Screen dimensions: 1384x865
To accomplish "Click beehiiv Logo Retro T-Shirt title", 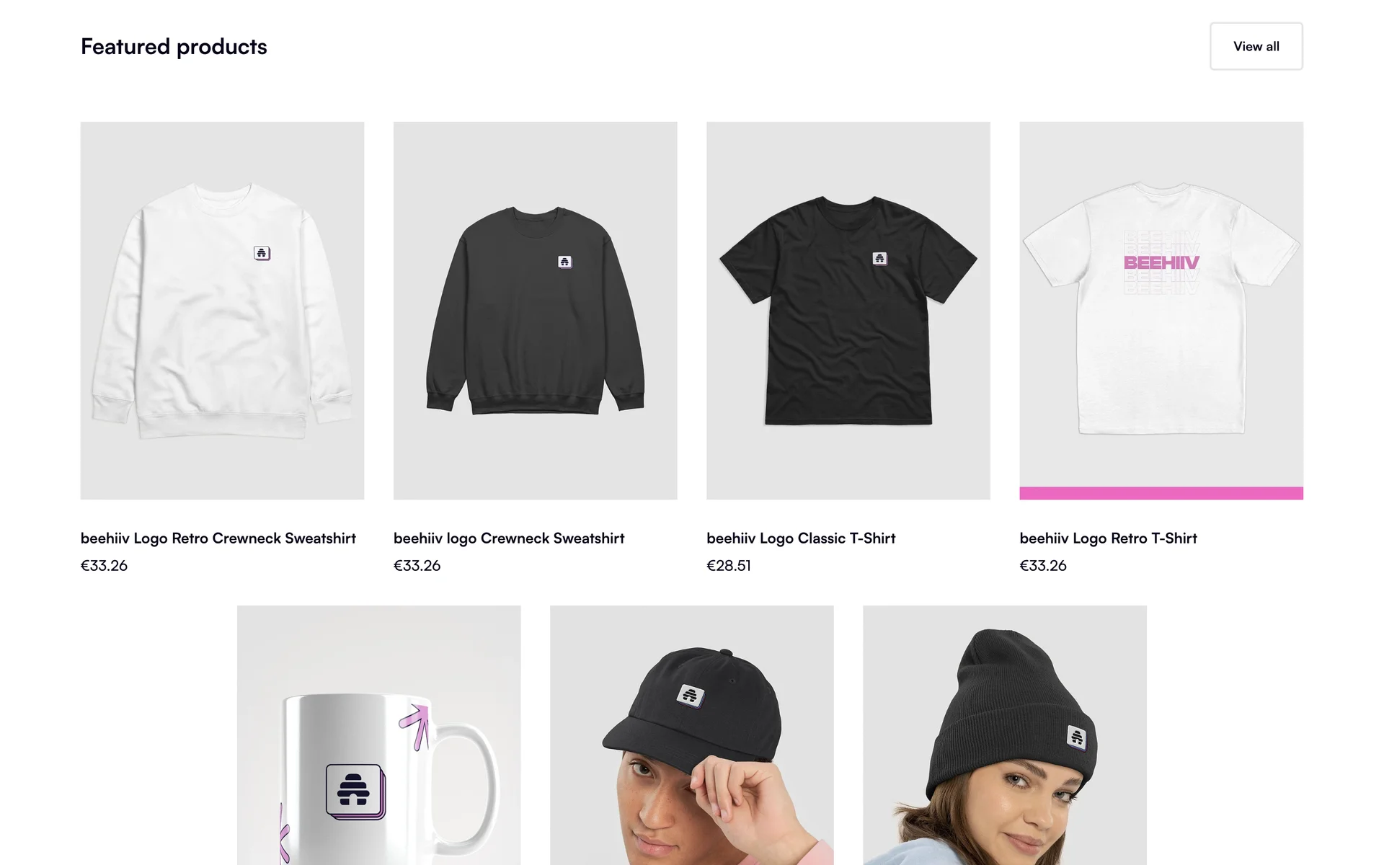I will [x=1108, y=538].
